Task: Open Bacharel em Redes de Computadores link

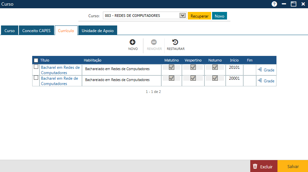Action: coord(60,70)
